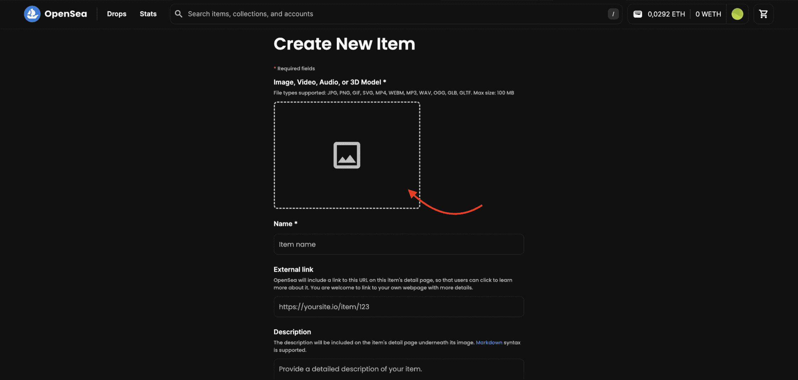Click the External link URL field

pyautogui.click(x=399, y=307)
